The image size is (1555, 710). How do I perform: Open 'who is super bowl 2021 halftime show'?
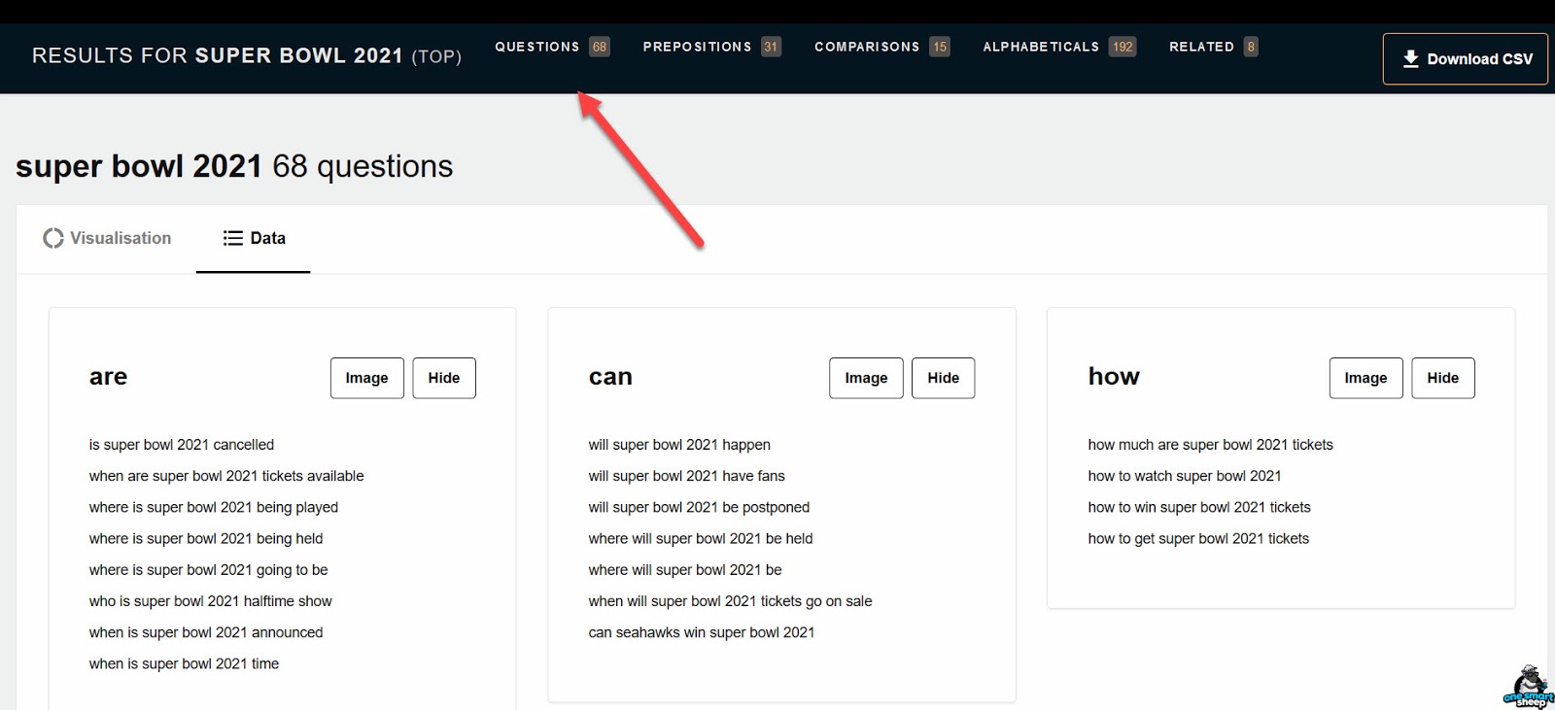(x=211, y=601)
